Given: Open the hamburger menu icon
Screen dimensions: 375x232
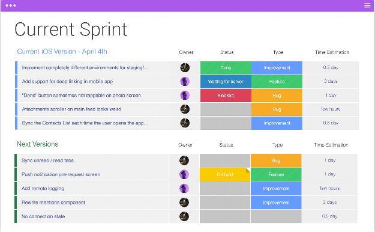Looking at the screenshot, I should [x=367, y=5].
